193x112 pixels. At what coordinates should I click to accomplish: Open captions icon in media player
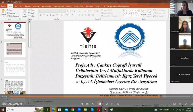pyautogui.click(x=174, y=104)
